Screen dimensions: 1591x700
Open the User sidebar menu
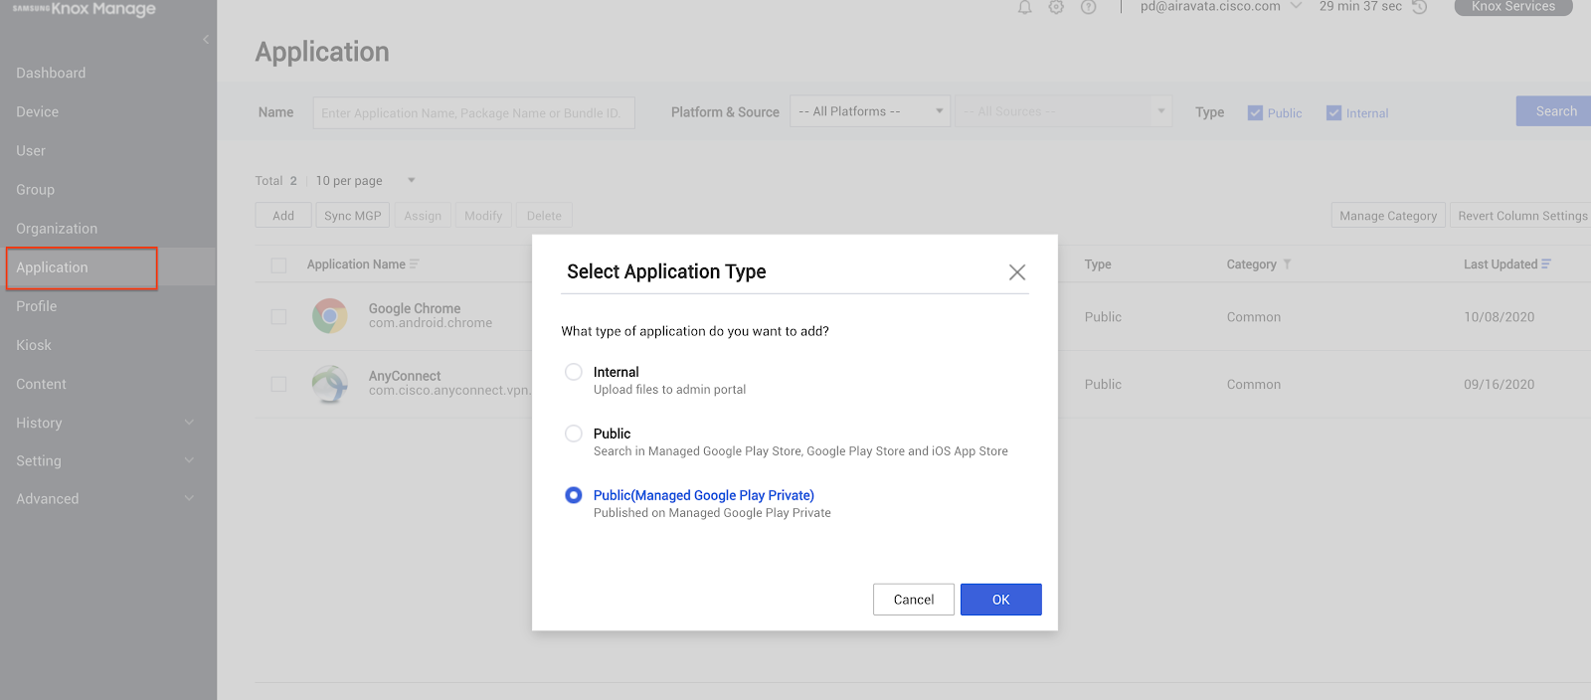click(31, 151)
